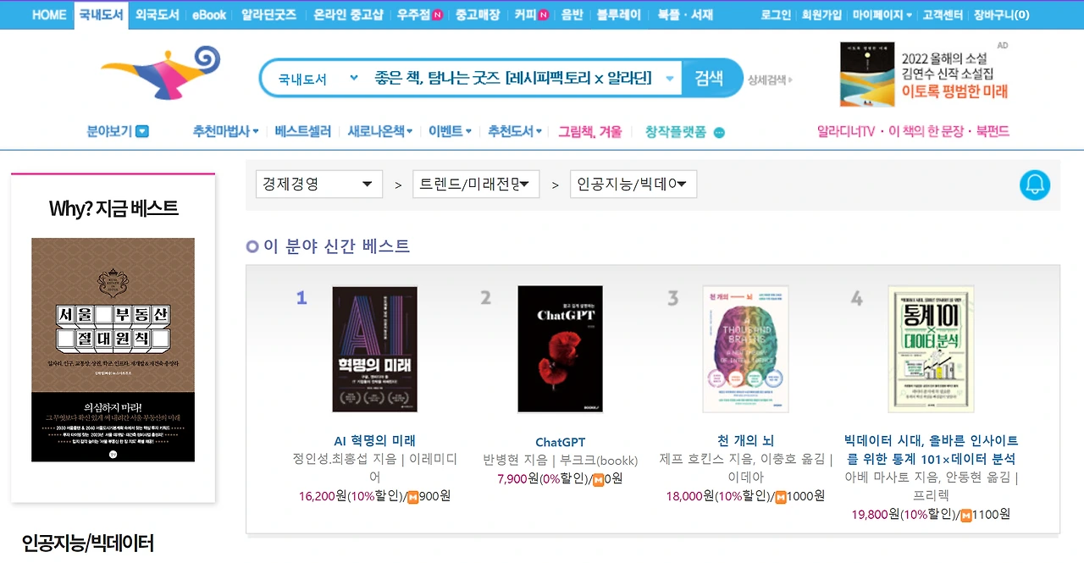Click mileage icon under AI 혁명의 미래 price

coord(413,497)
